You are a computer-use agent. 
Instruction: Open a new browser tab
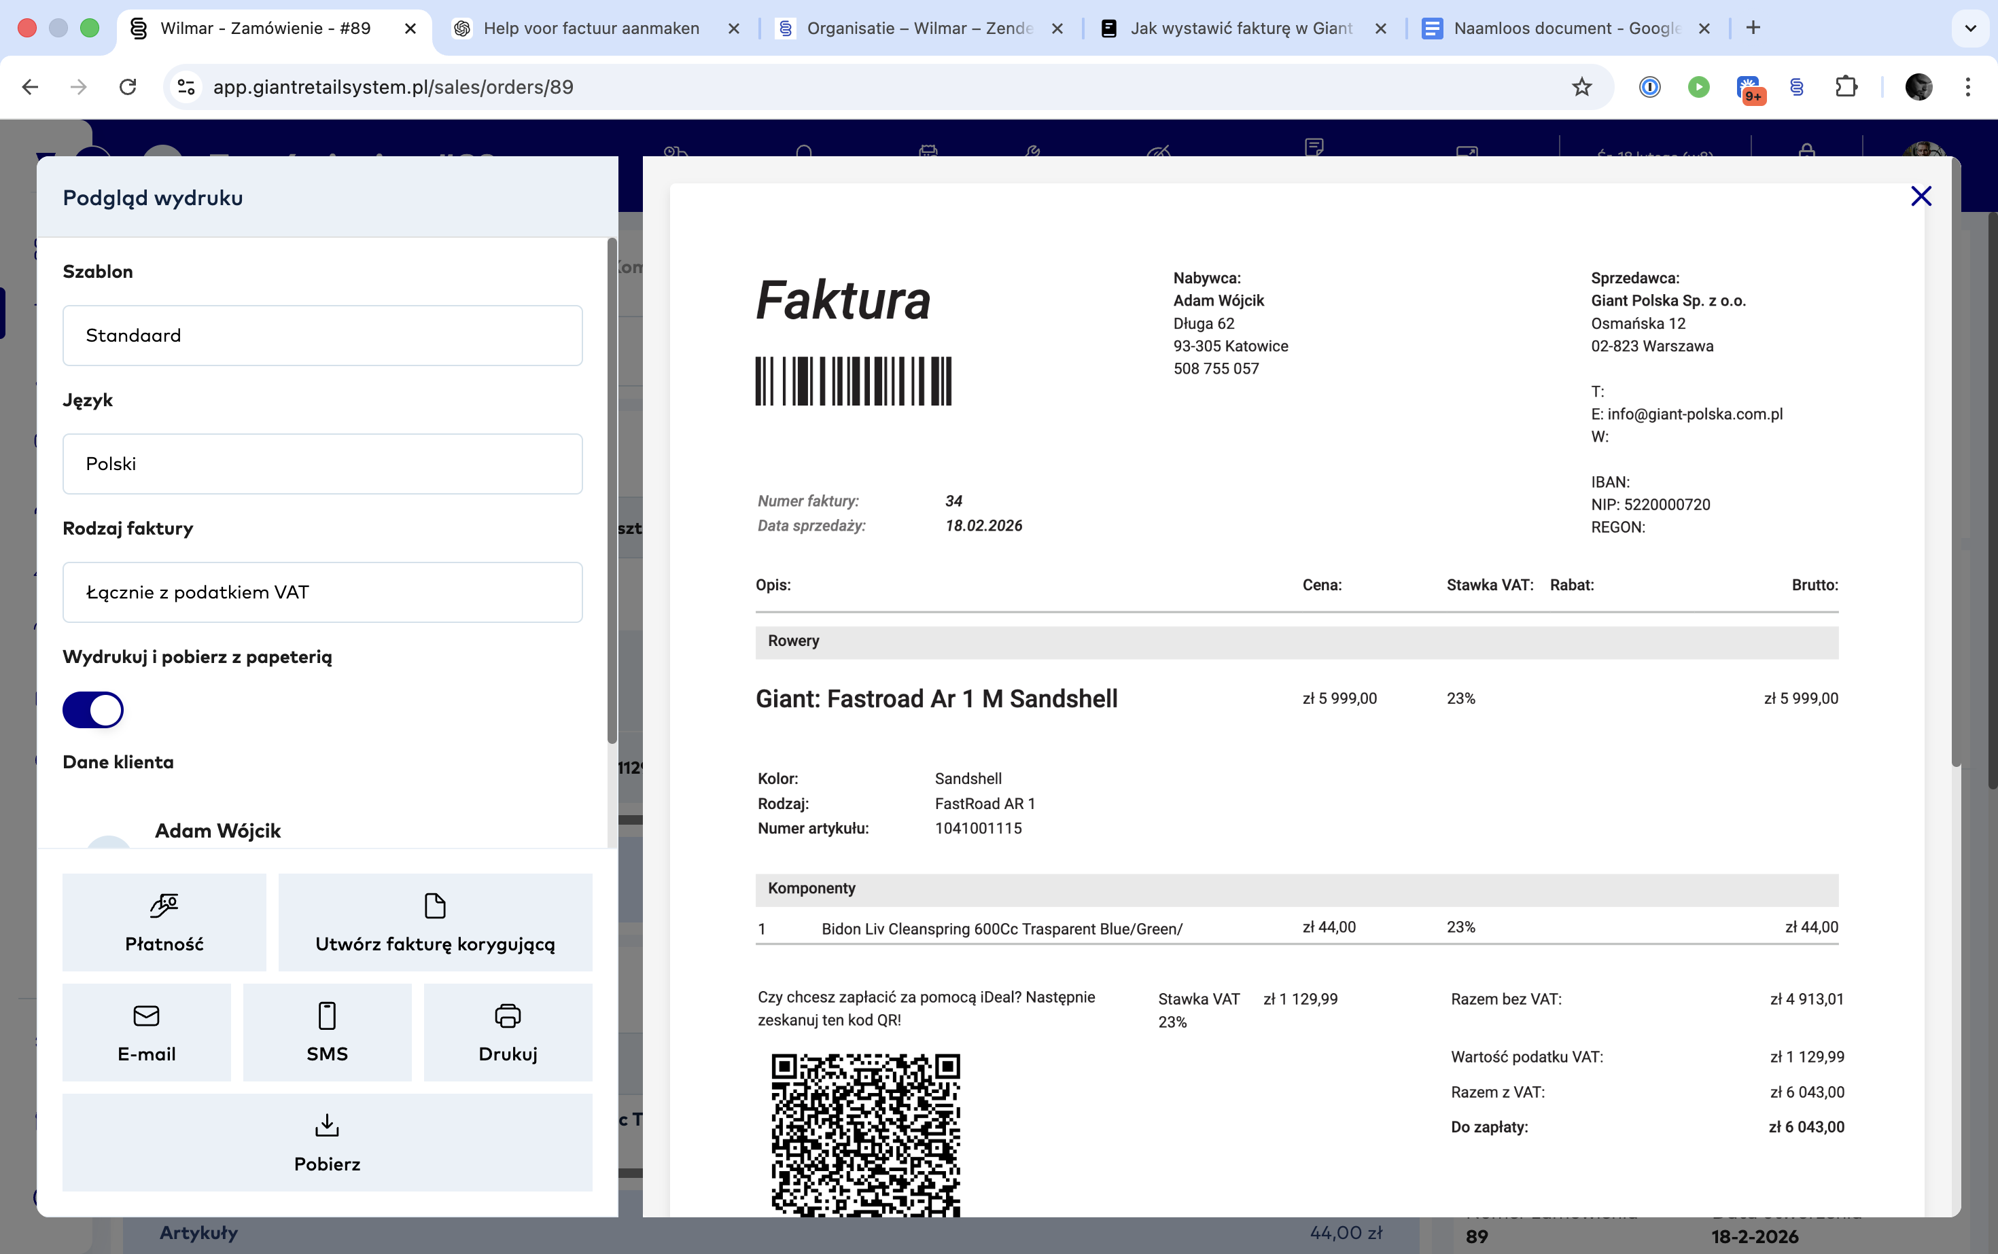point(1753,29)
